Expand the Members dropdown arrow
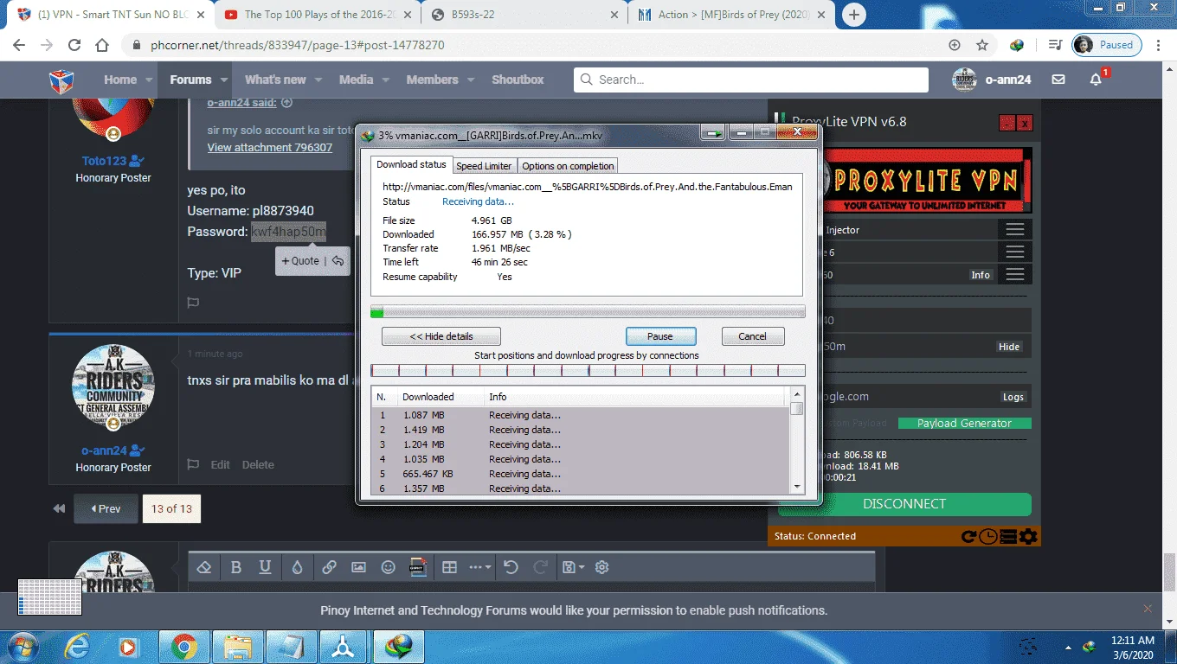The height and width of the screenshot is (664, 1177). (x=471, y=80)
